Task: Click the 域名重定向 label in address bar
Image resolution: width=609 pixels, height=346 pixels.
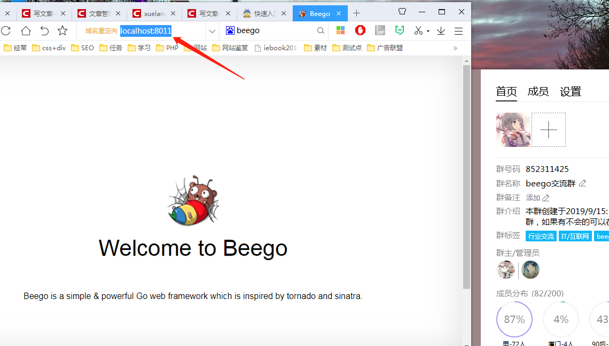Action: tap(101, 30)
